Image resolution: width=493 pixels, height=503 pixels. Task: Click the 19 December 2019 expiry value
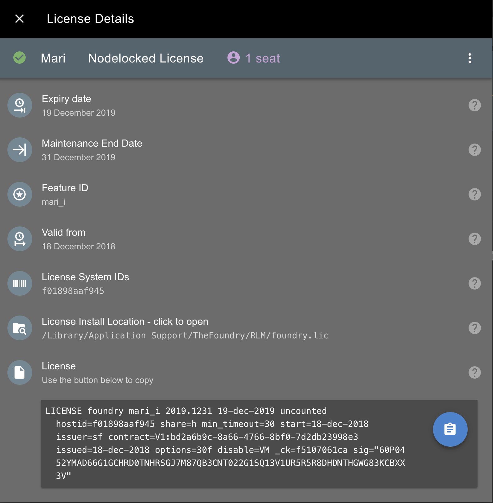click(79, 113)
